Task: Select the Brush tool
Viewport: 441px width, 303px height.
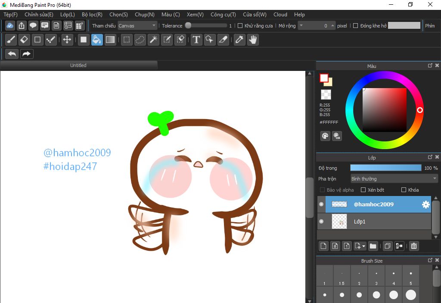Action: pos(12,40)
